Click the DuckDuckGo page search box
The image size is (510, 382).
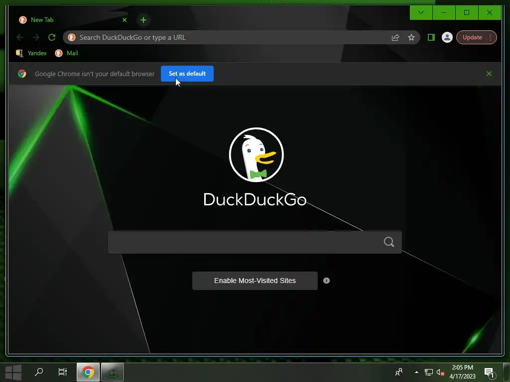coord(255,242)
